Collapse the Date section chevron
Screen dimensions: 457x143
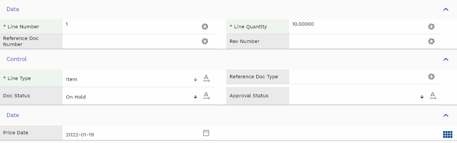click(446, 115)
